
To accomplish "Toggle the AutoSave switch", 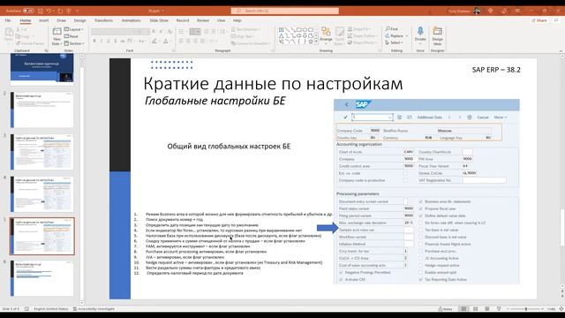I will [28, 11].
